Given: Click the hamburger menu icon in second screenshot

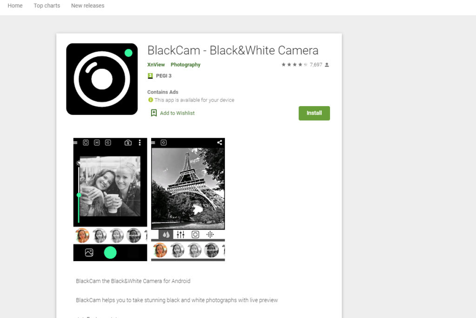Looking at the screenshot, I should pos(153,142).
